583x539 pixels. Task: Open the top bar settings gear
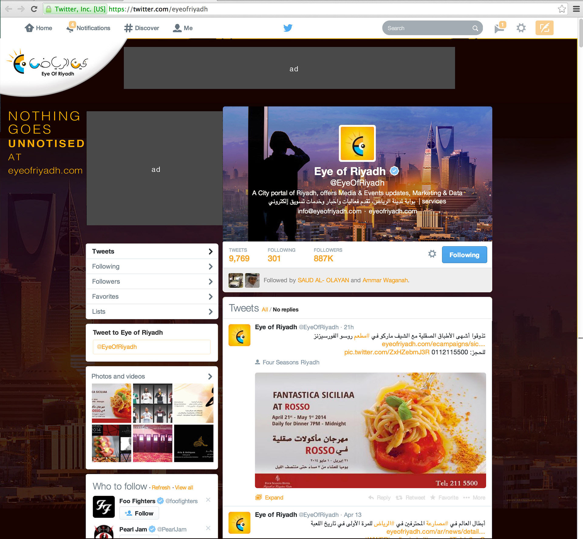point(521,28)
